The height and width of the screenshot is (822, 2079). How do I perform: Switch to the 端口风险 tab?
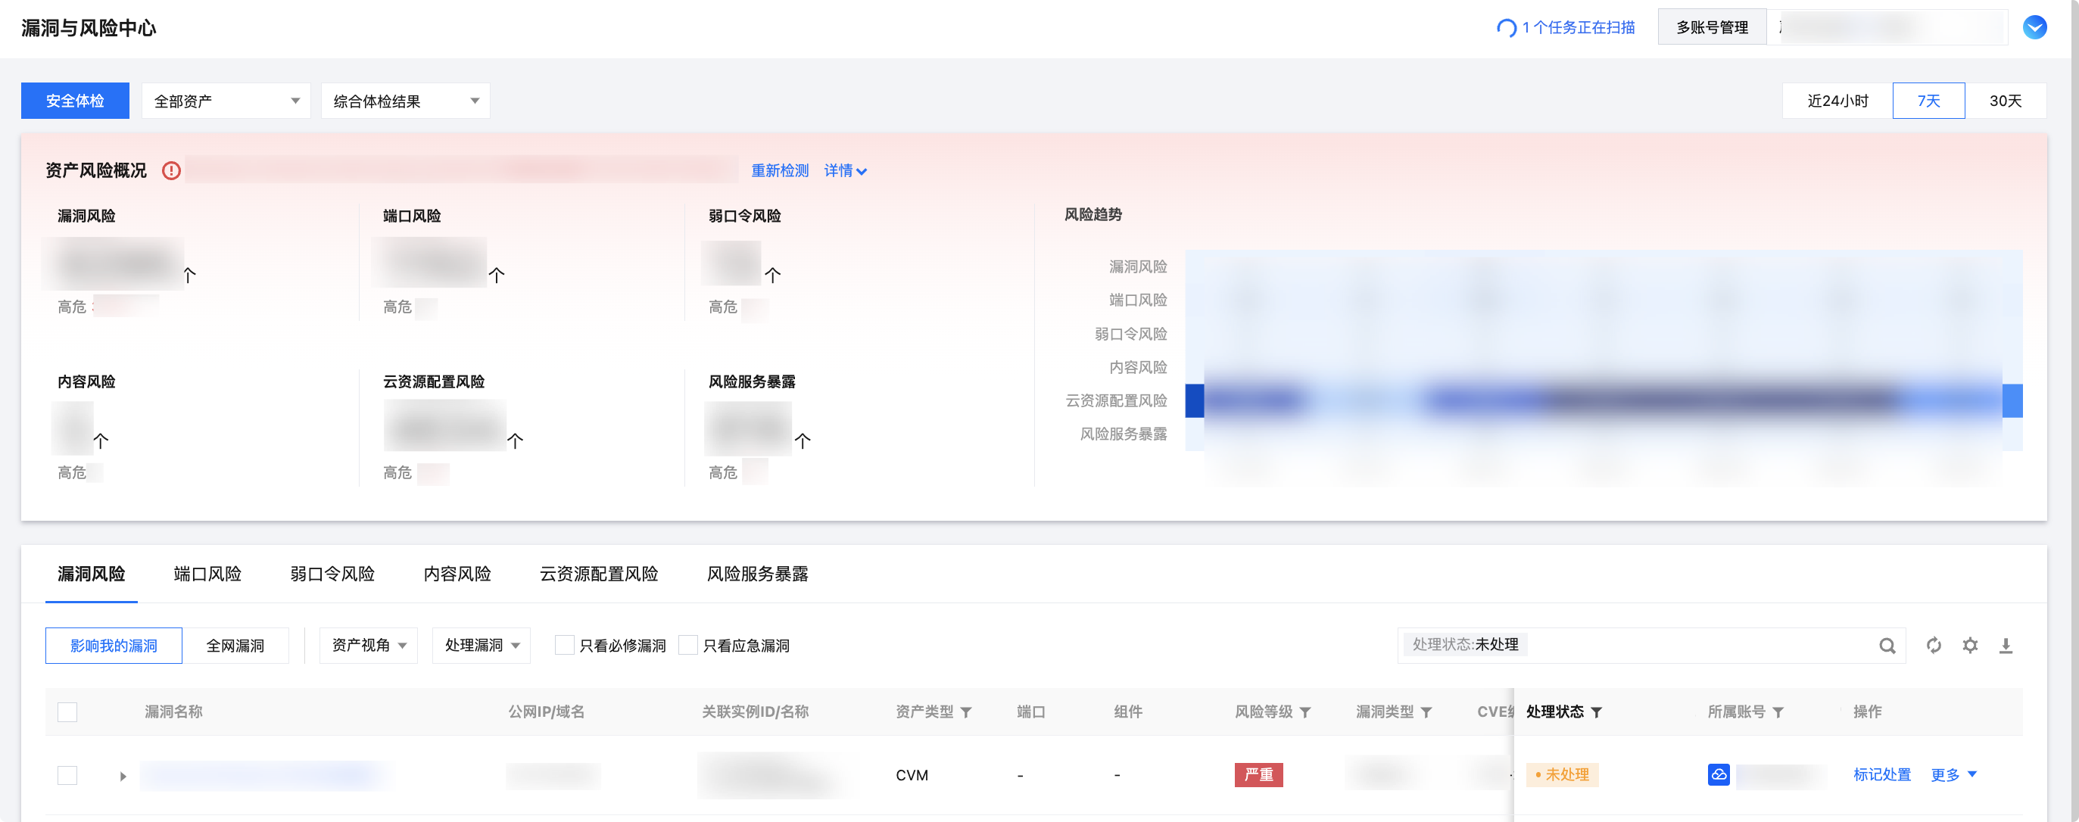click(x=207, y=574)
